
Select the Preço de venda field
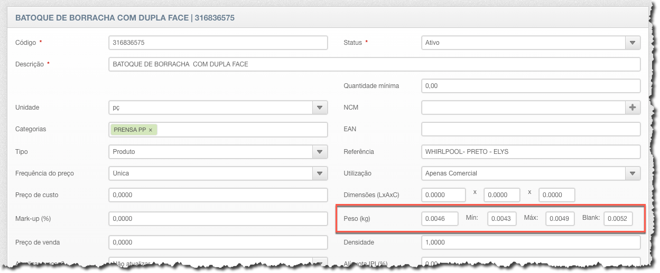coord(218,242)
